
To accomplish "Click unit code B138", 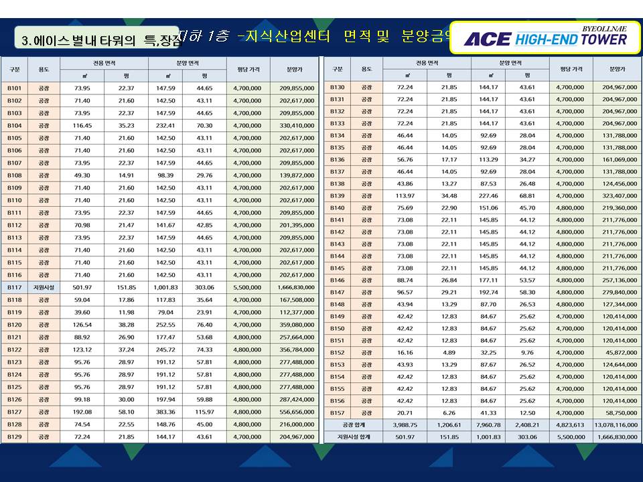I will tap(337, 184).
